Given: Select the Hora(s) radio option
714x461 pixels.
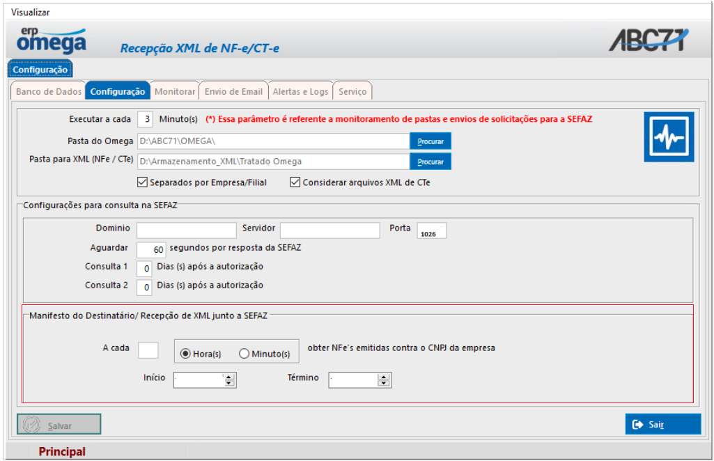Looking at the screenshot, I should point(185,354).
